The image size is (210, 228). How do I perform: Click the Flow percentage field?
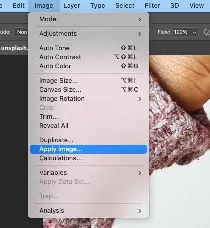pos(182,32)
